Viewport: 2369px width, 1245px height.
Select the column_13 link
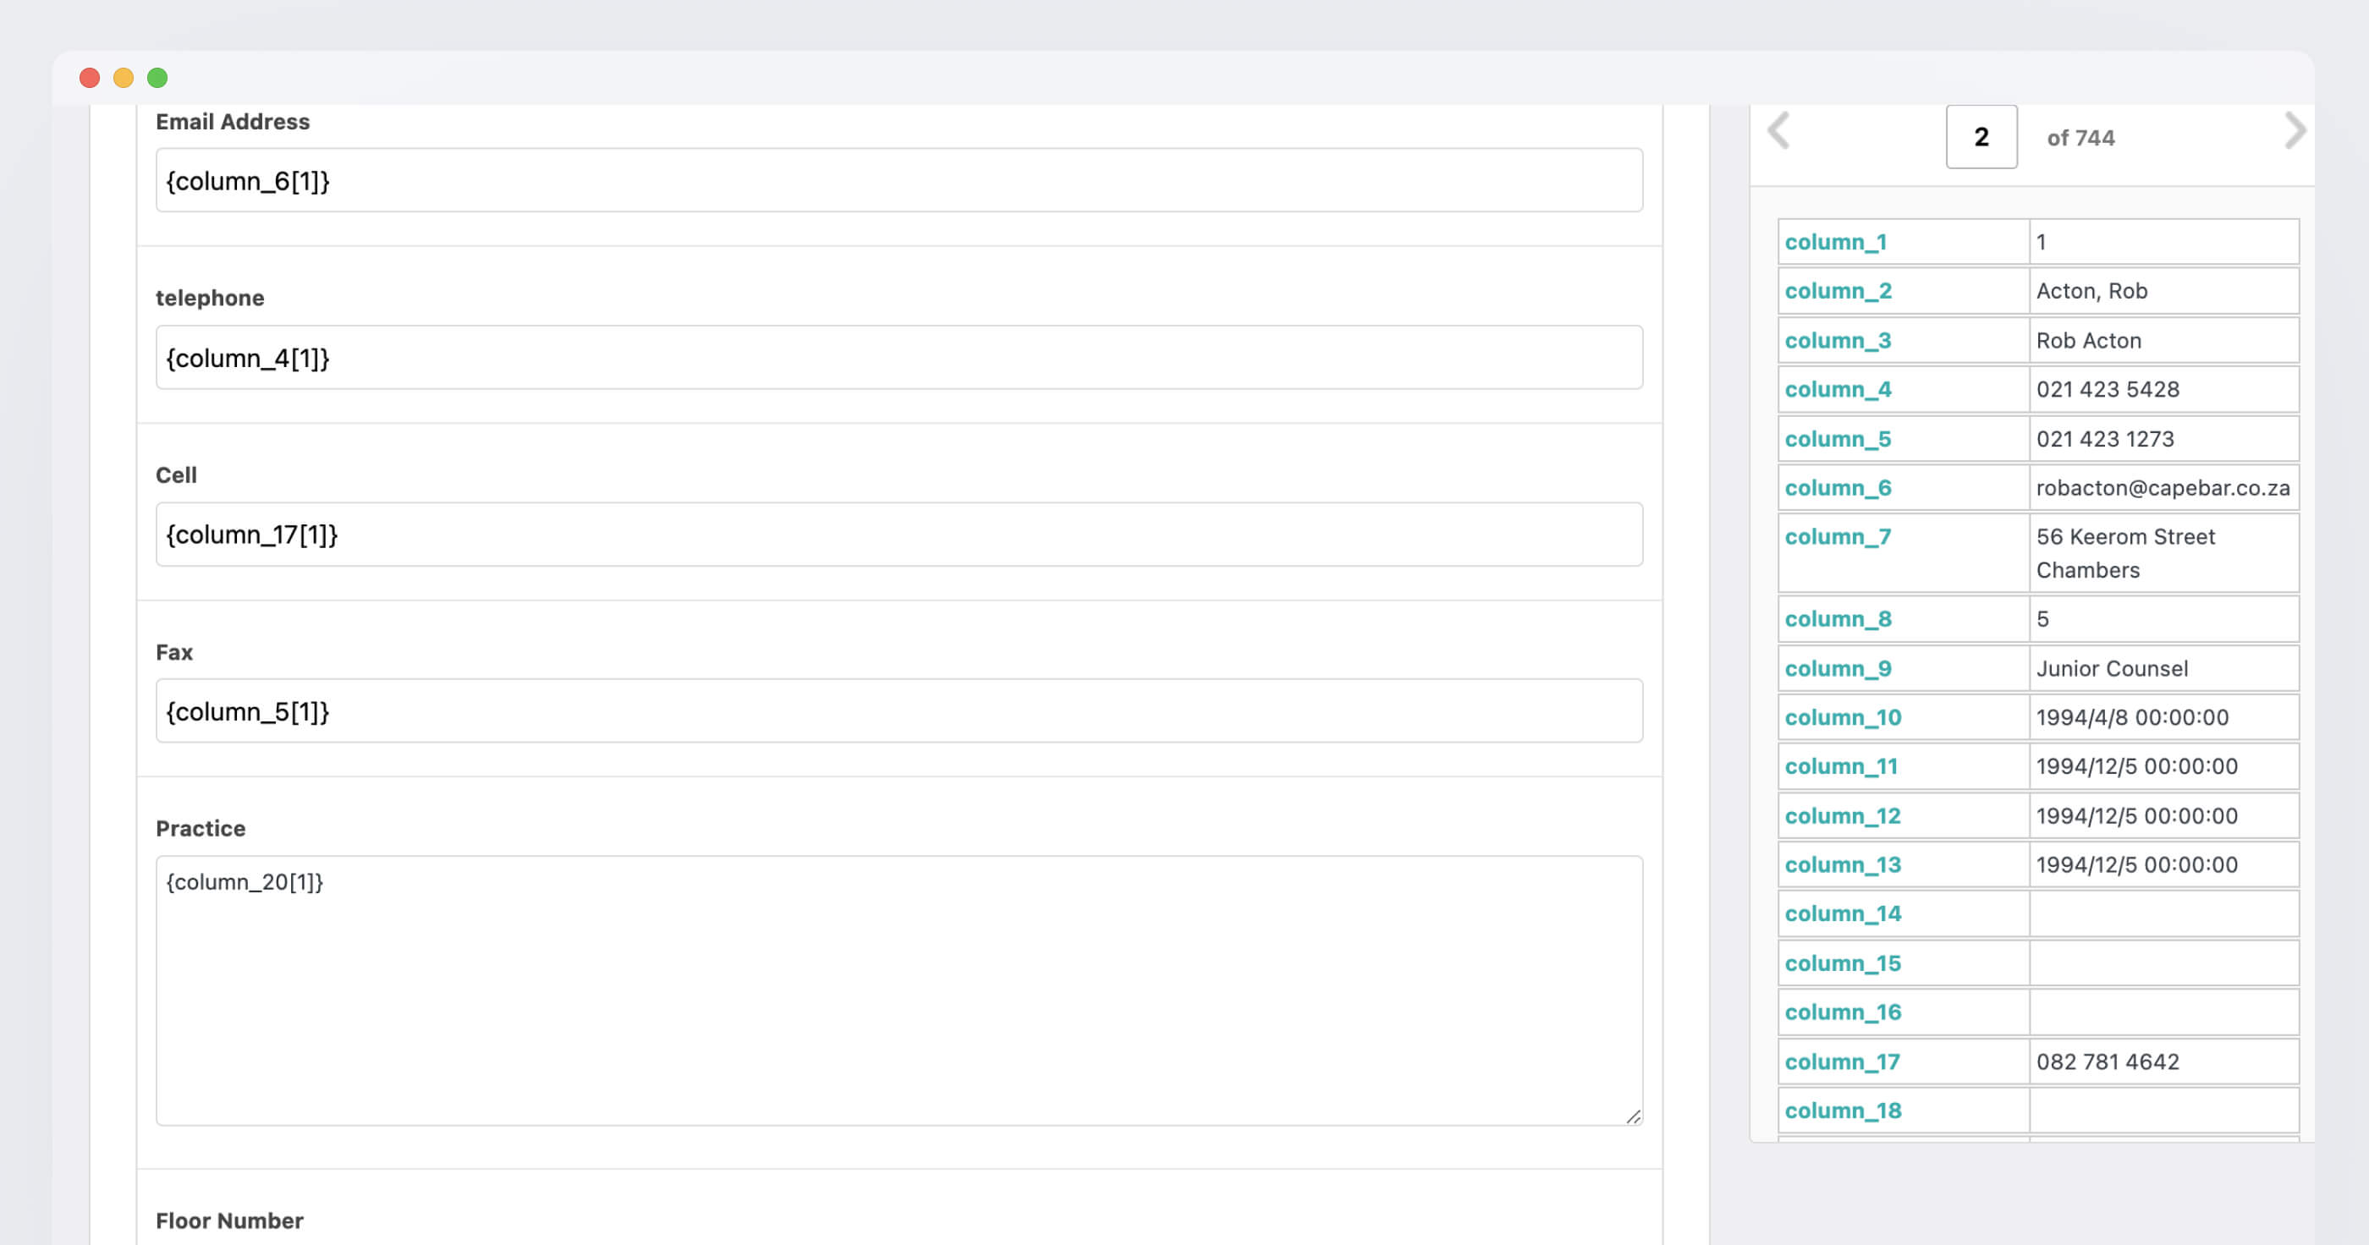pos(1842,864)
